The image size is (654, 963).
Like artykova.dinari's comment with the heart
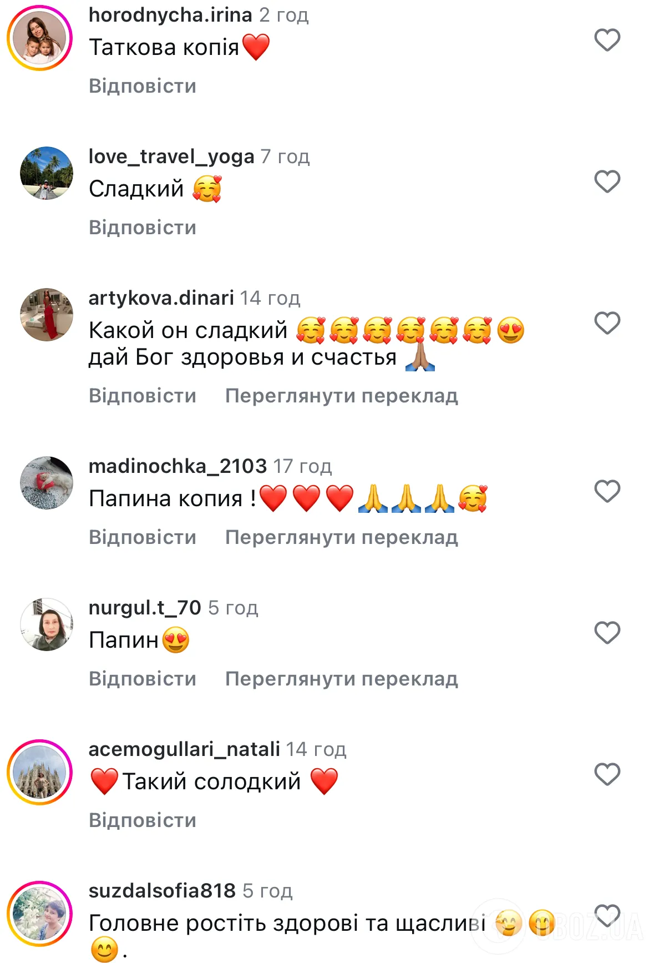[x=607, y=323]
